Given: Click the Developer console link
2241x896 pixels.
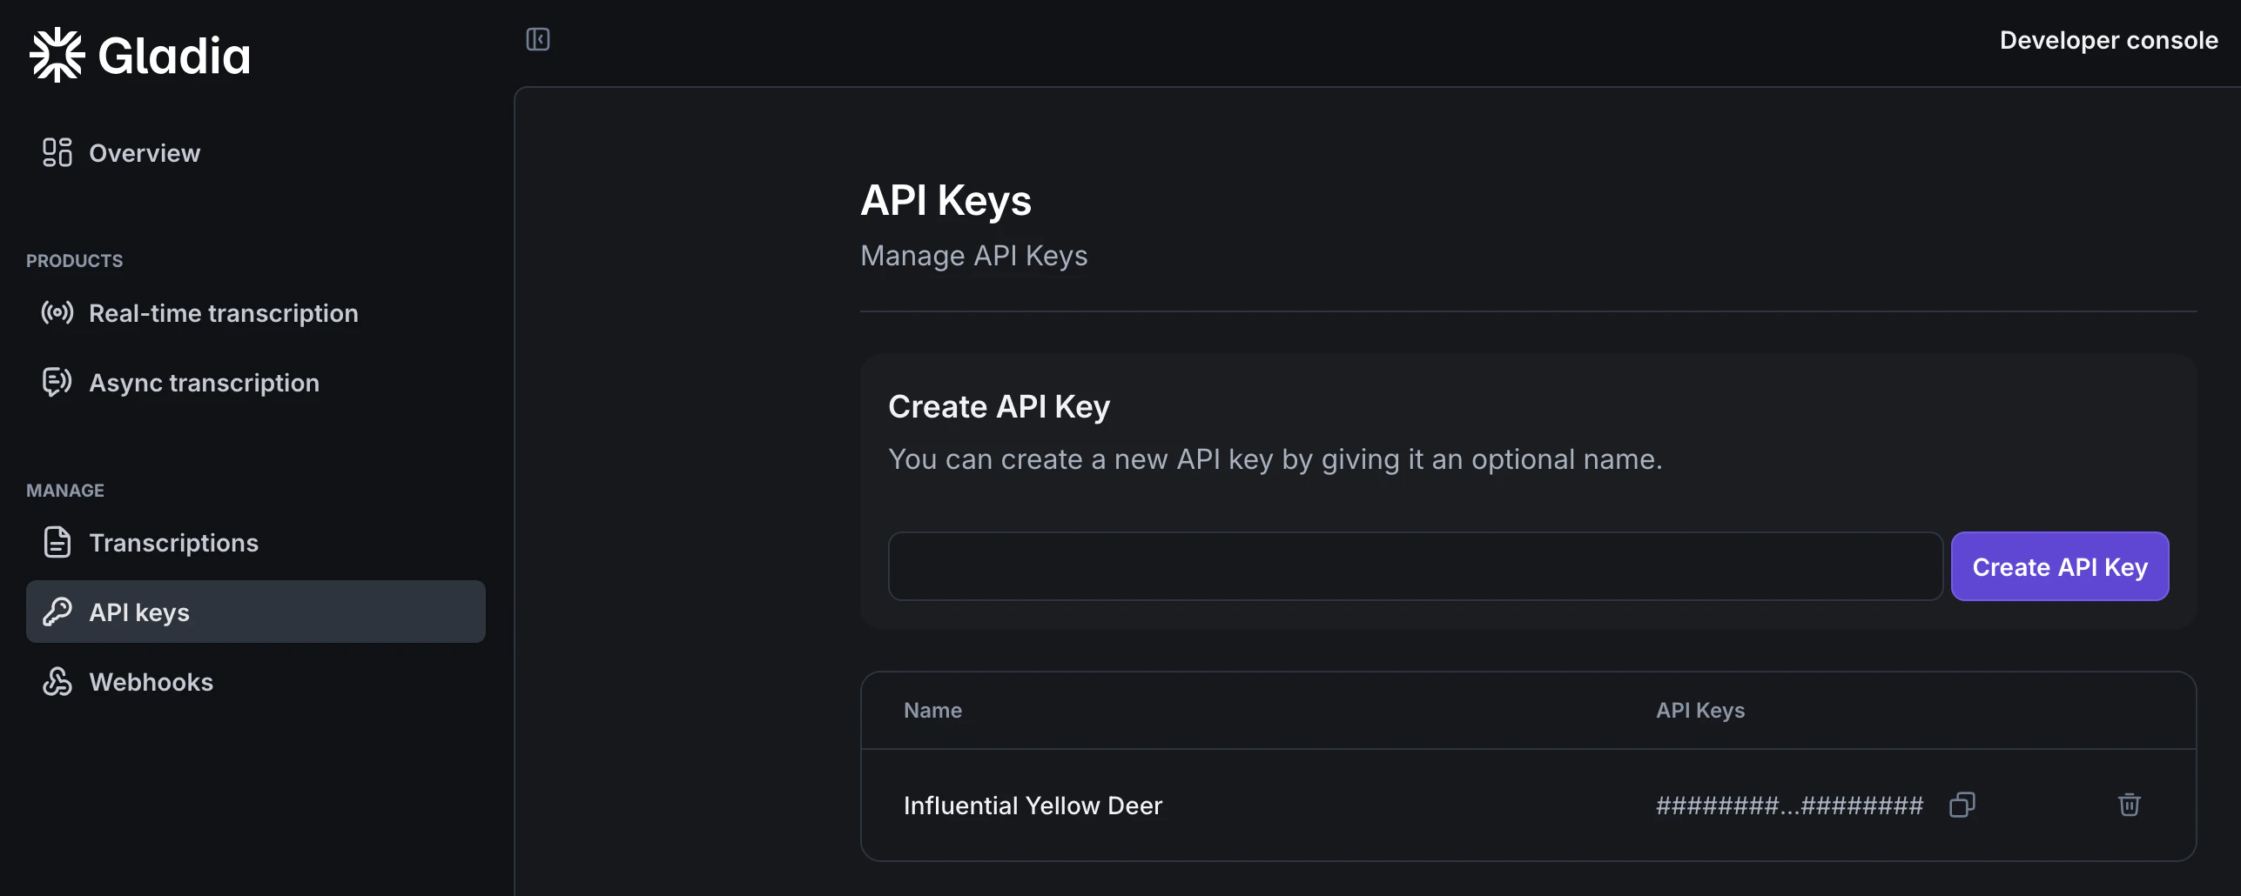Looking at the screenshot, I should tap(2109, 39).
